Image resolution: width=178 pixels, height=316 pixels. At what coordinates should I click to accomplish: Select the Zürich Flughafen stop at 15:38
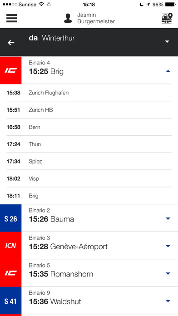click(x=89, y=93)
